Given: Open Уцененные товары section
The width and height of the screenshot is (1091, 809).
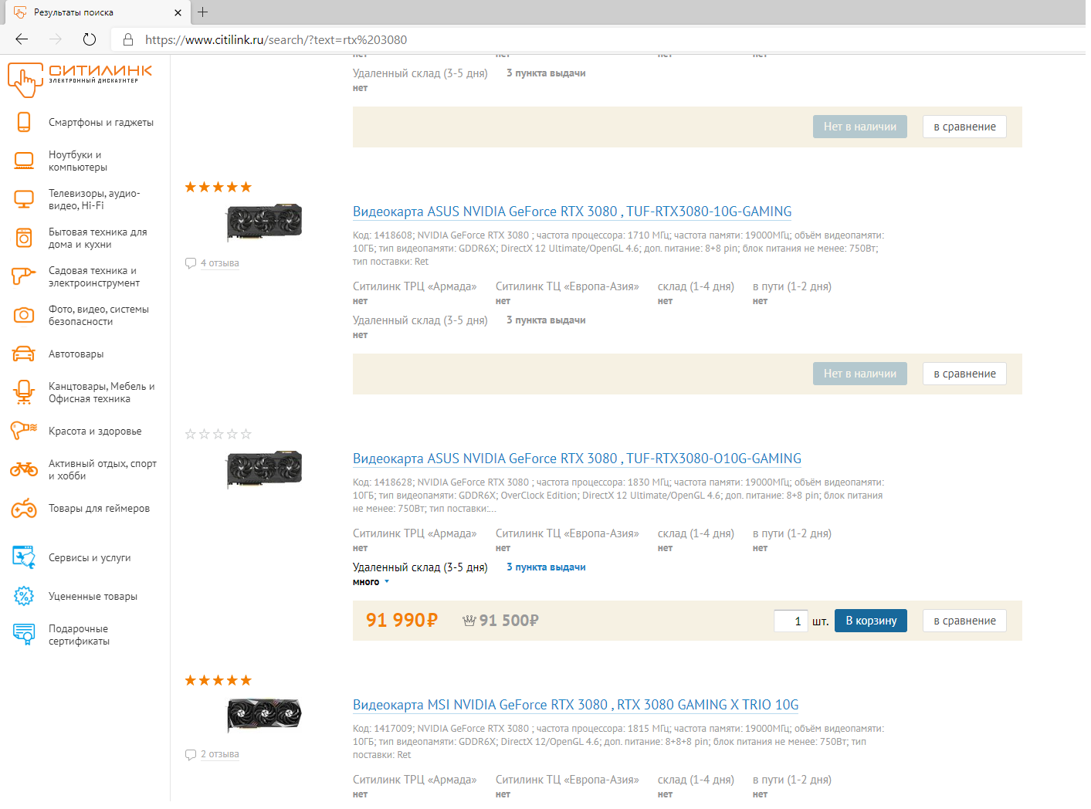Looking at the screenshot, I should (93, 596).
